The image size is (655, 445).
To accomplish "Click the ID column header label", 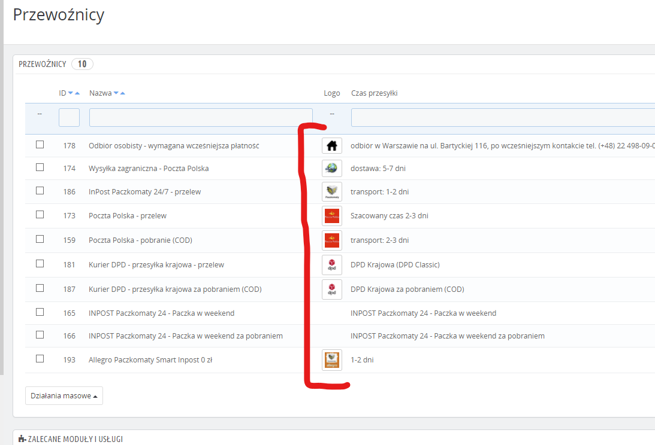I will pos(63,93).
